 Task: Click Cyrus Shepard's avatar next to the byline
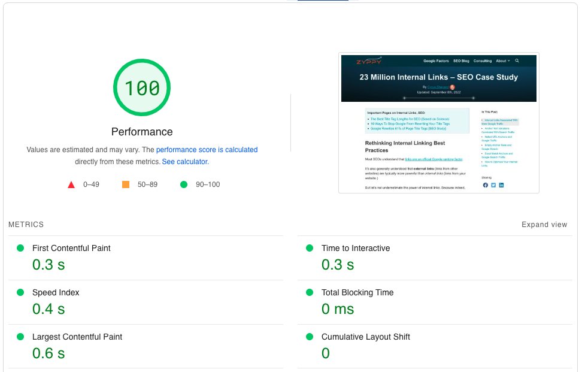[453, 87]
